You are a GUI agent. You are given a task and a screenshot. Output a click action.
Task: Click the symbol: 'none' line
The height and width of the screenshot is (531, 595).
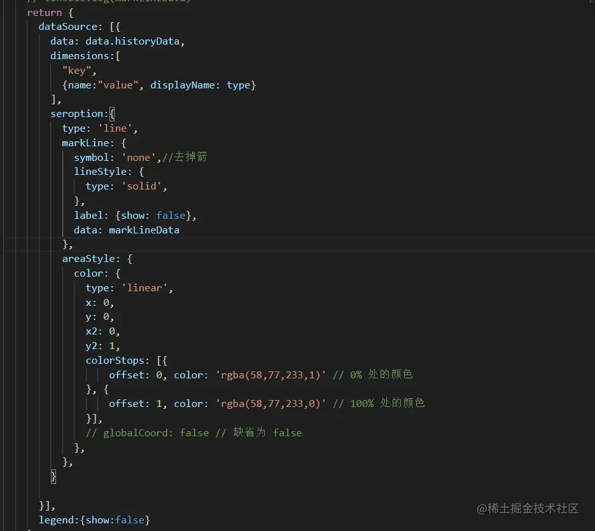pos(118,158)
